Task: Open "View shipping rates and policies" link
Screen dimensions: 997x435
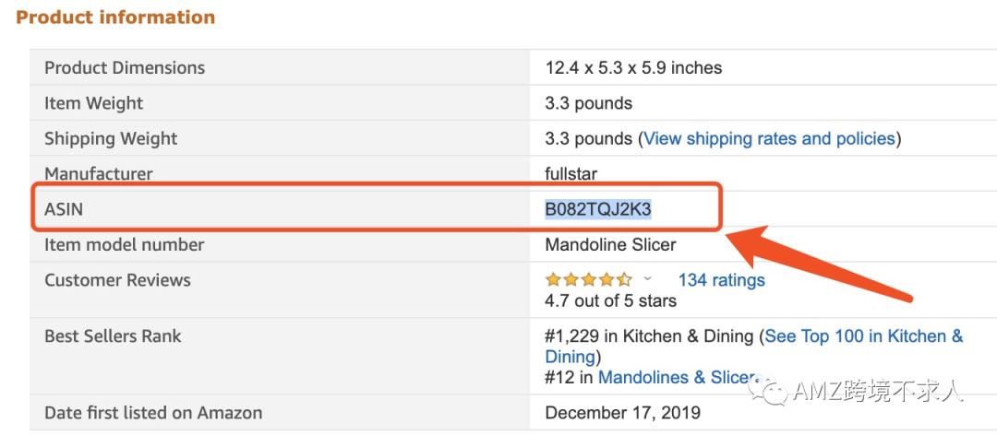Action: click(x=769, y=139)
